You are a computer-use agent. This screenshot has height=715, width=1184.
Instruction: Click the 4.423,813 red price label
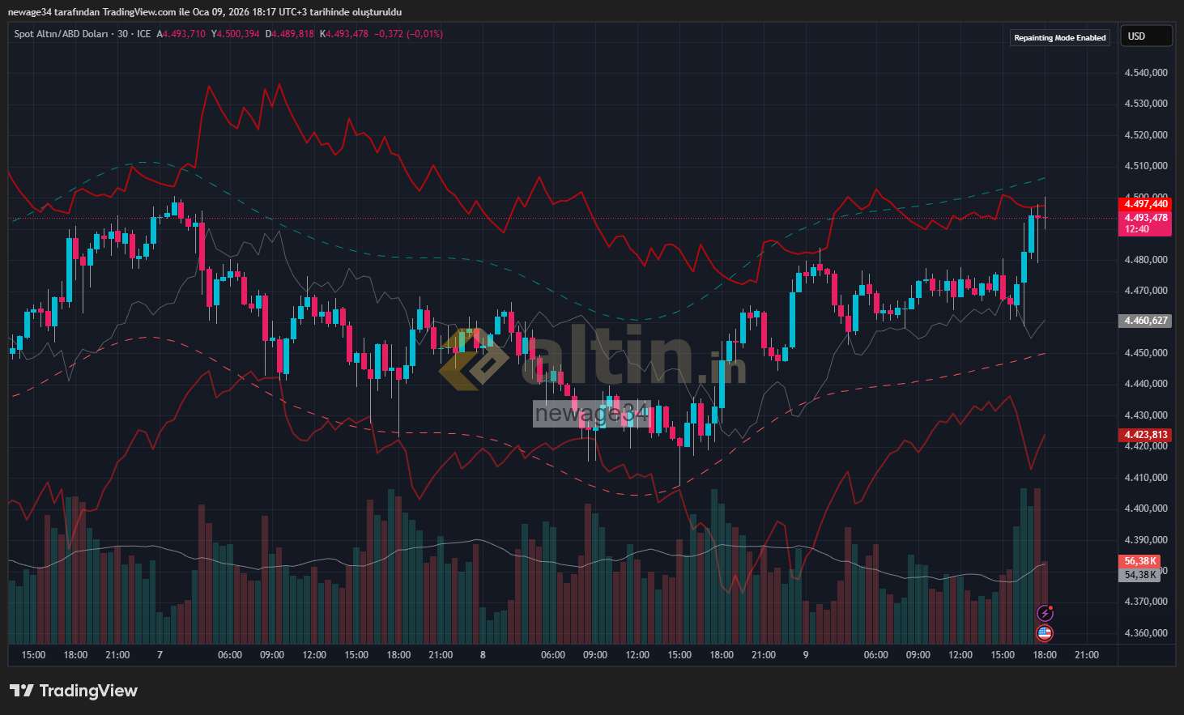click(x=1145, y=435)
